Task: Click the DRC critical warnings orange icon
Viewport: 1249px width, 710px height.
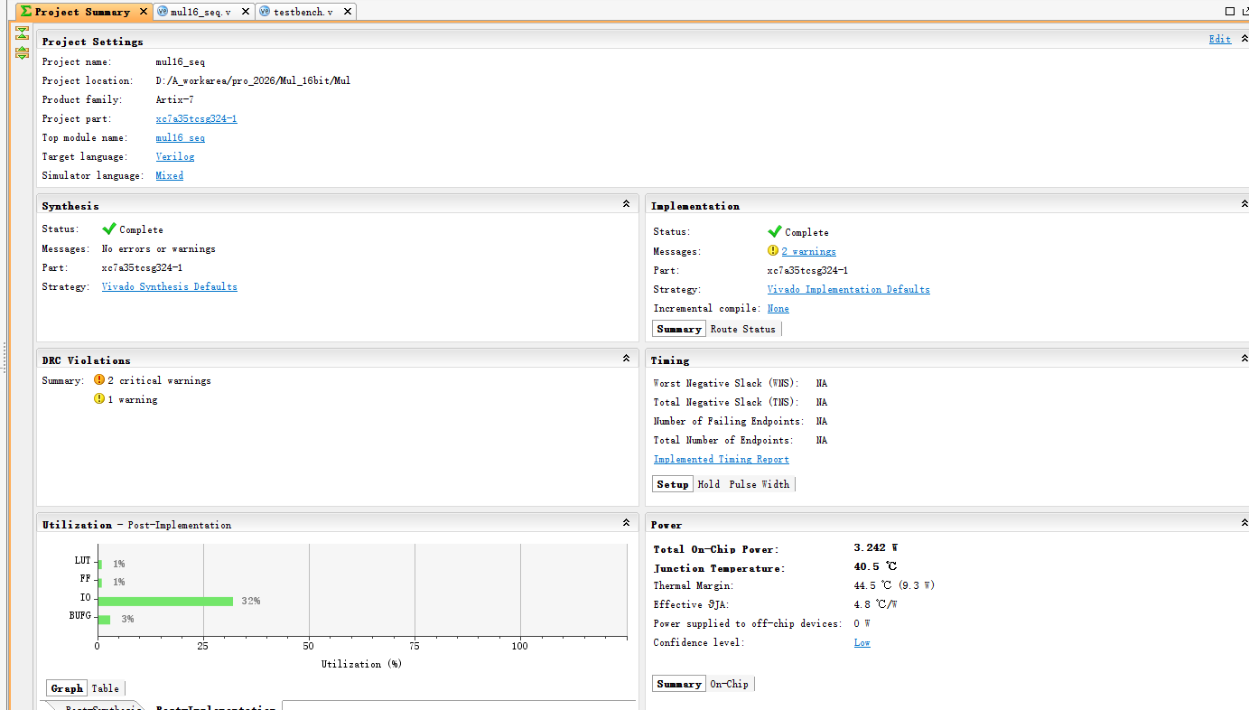Action: [x=99, y=380]
